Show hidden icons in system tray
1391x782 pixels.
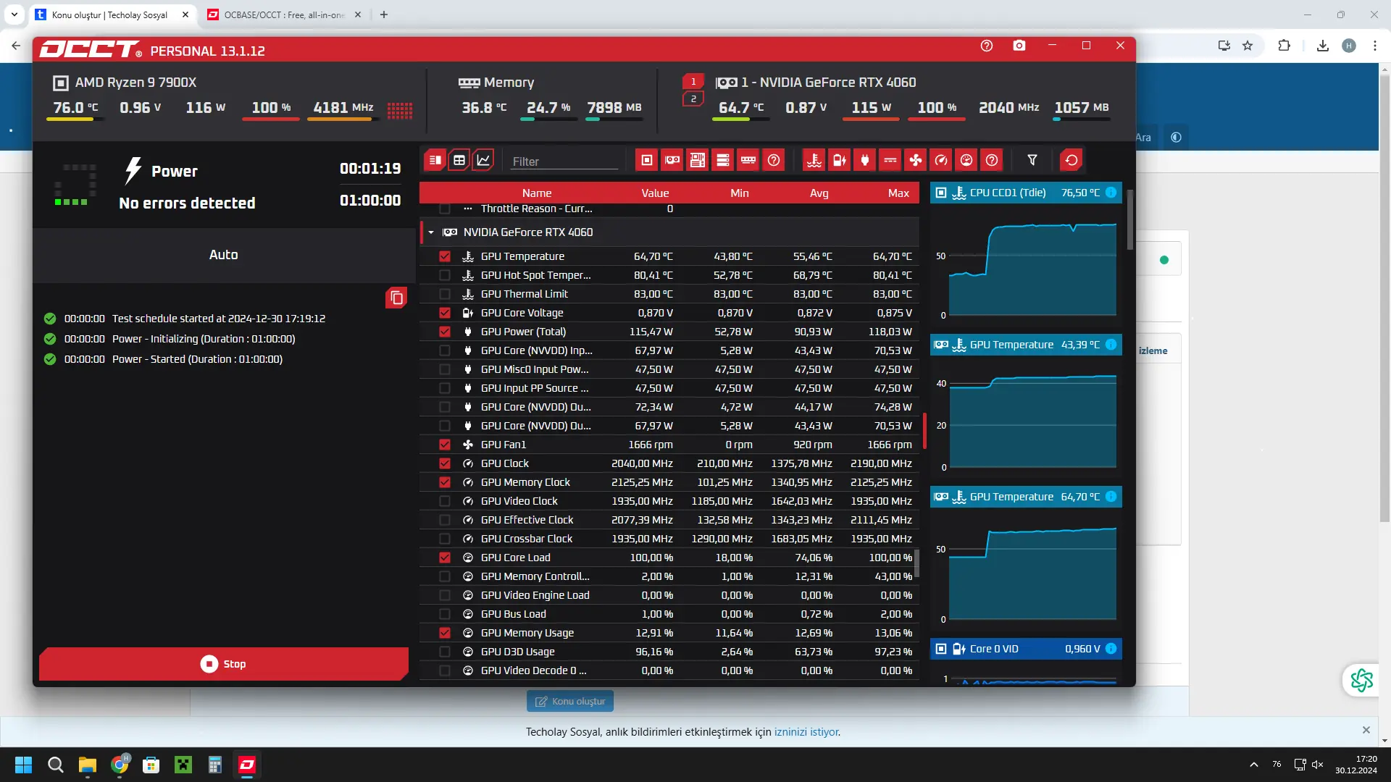(x=1254, y=765)
